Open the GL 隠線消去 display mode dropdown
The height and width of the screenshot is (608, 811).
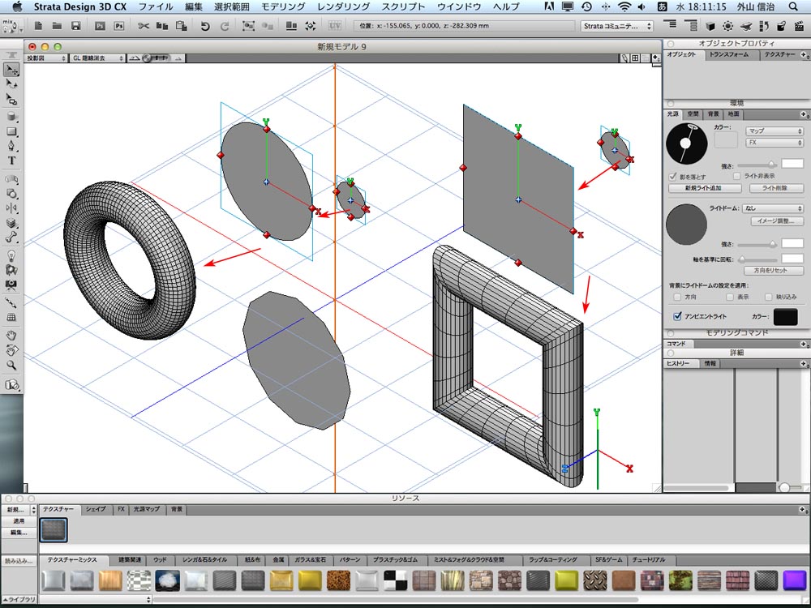tap(98, 58)
